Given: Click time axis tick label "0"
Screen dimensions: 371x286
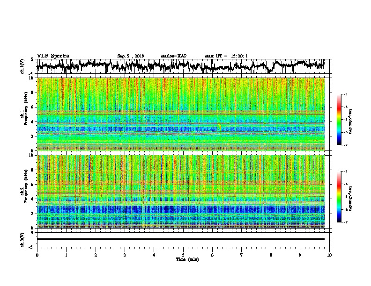Looking at the screenshot, I should click(x=37, y=255).
